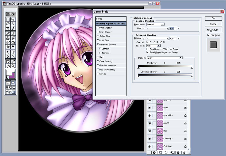
Task: Select the Clone Stamp tool
Action: (8, 38)
